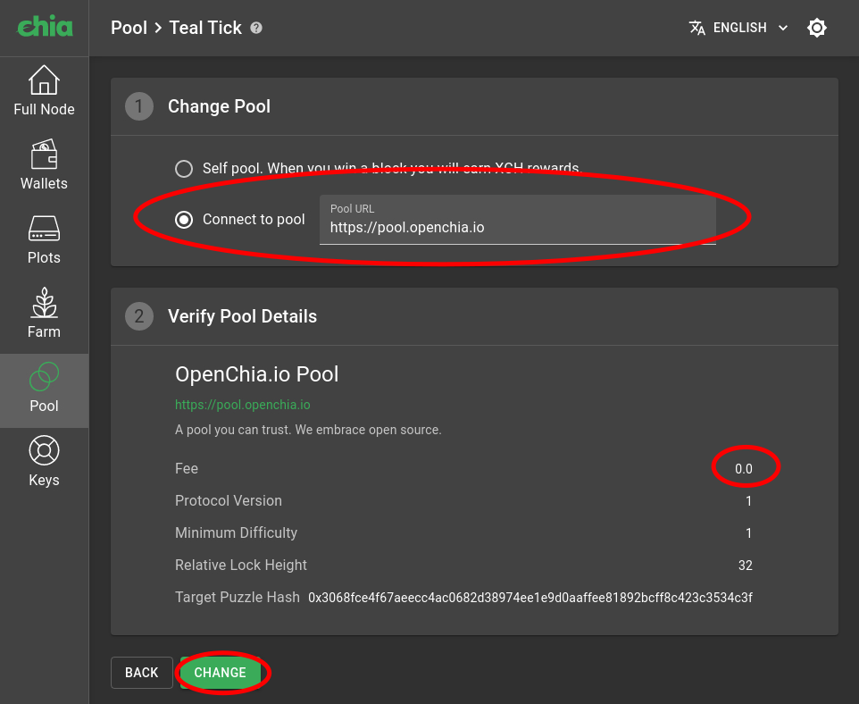859x704 pixels.
Task: Click the pool description text about open source
Action: tap(308, 430)
